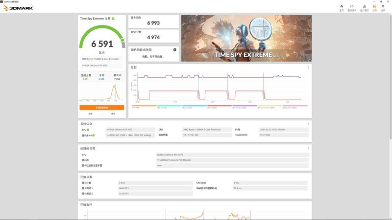Open the Home tab in top navigation
This screenshot has height=220, width=392.
point(342,8)
